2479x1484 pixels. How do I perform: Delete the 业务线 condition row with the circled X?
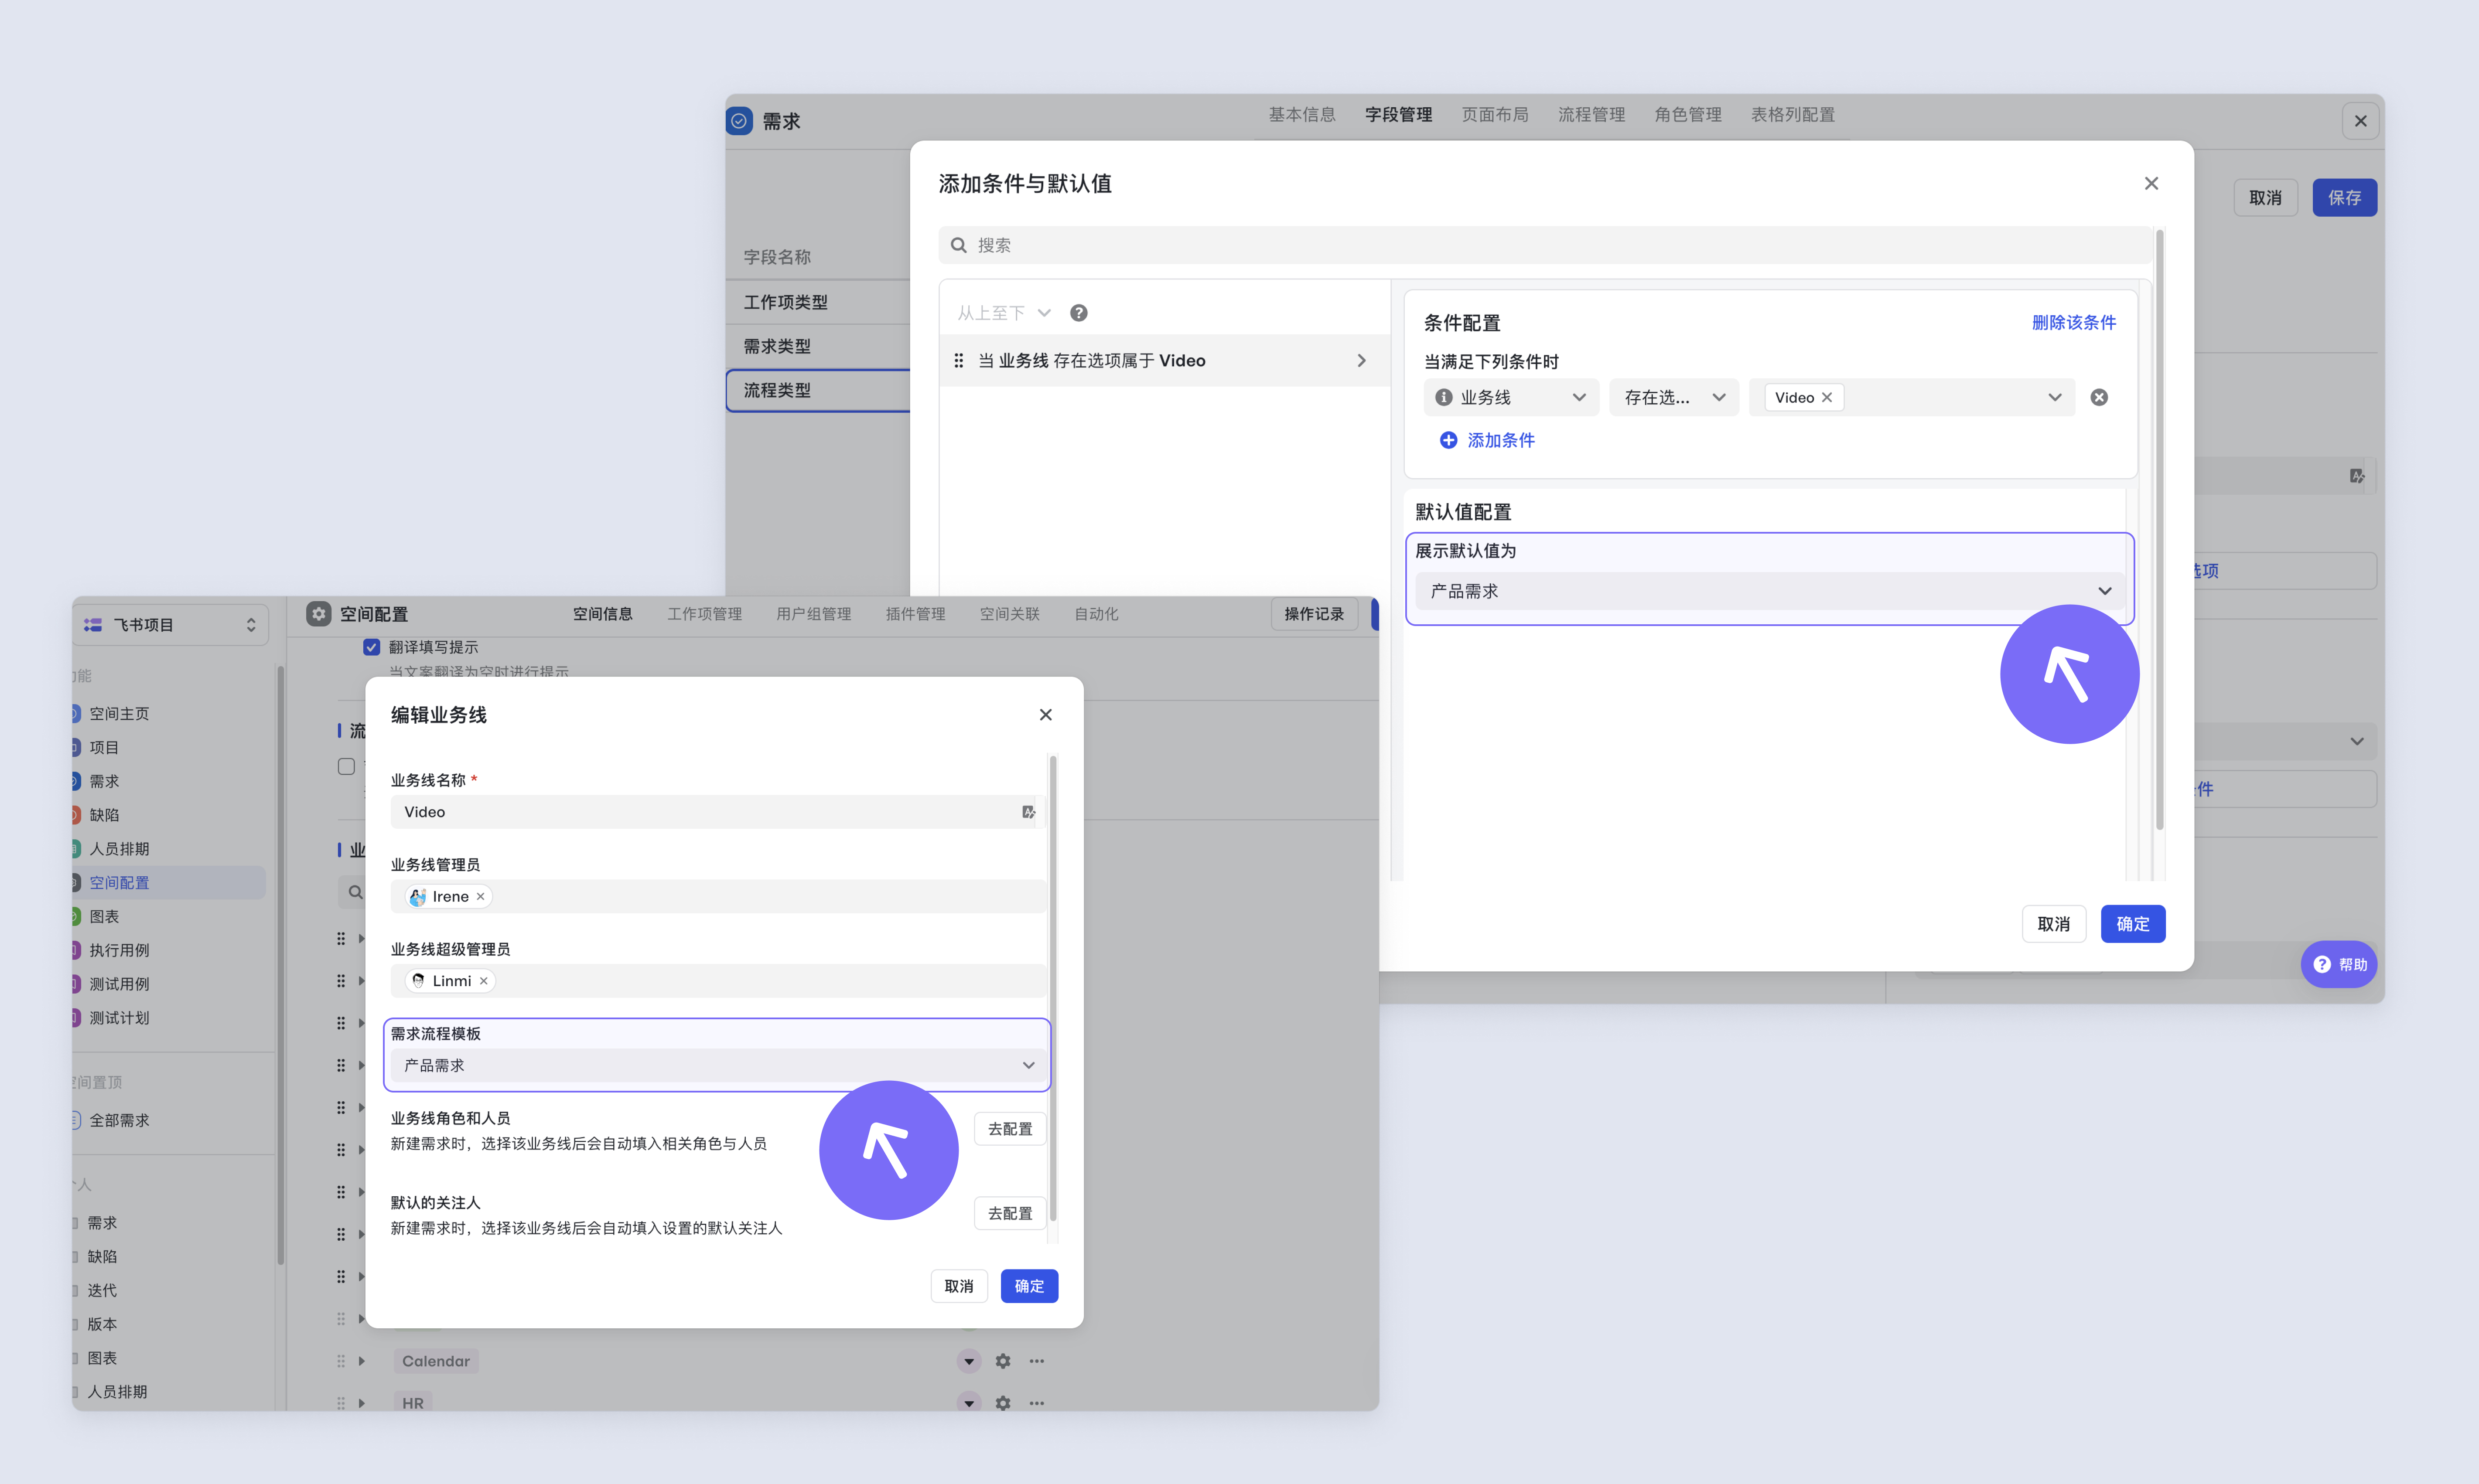(x=2099, y=397)
